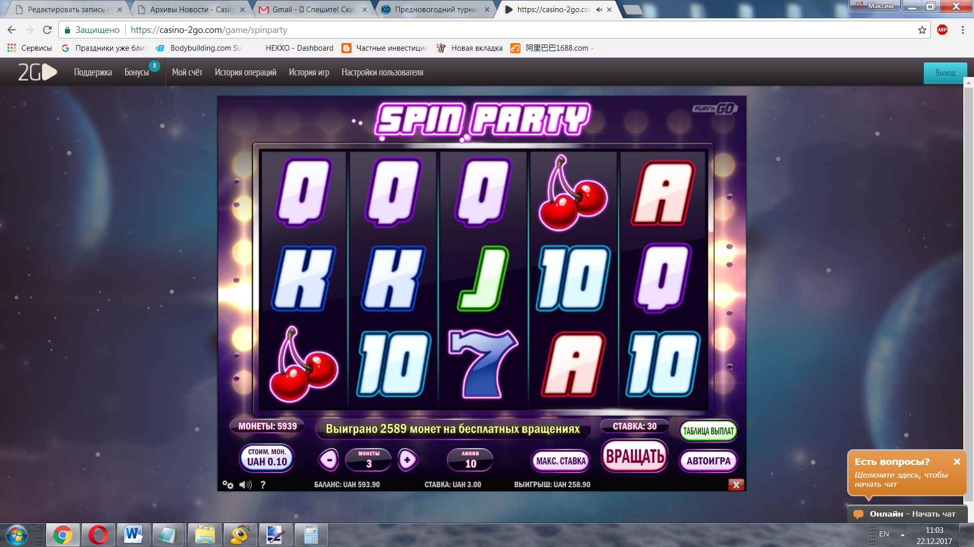Open Opera browser from taskbar
Screen dimensions: 974x547
98,535
